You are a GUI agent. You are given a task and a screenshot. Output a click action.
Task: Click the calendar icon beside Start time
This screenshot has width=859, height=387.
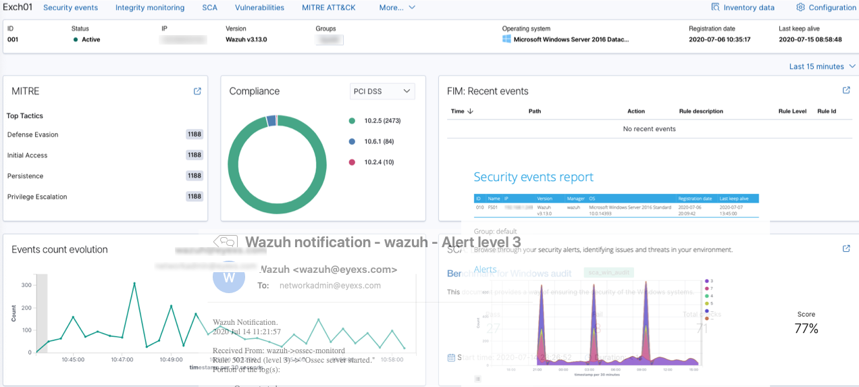[x=451, y=357]
